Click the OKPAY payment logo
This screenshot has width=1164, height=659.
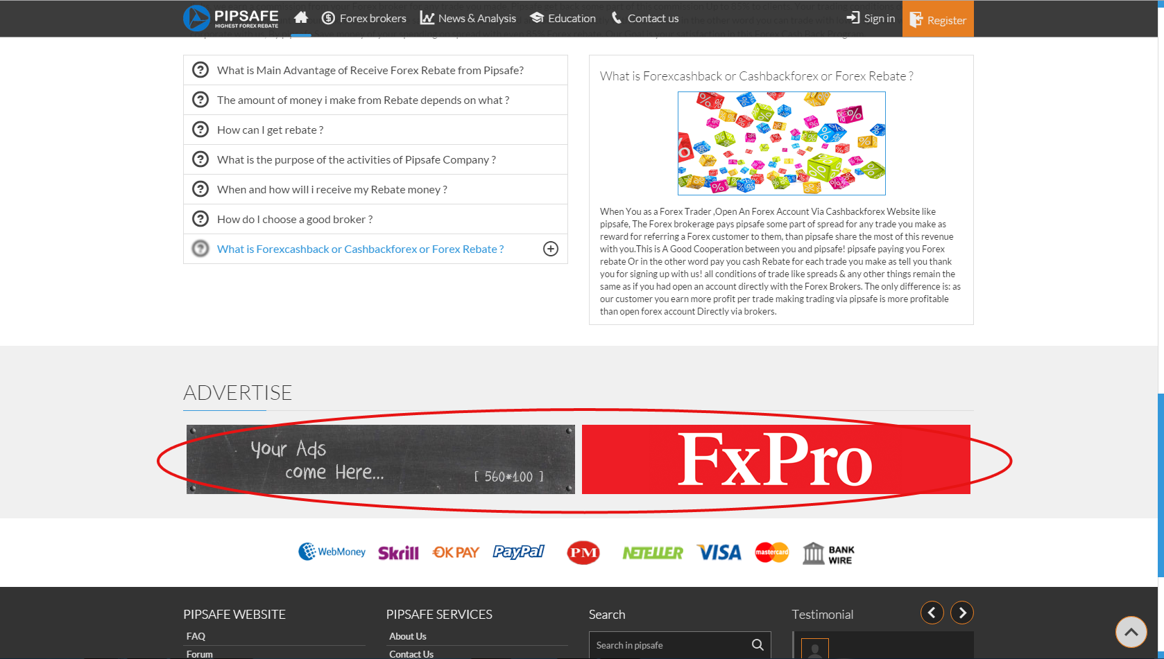[x=456, y=552]
